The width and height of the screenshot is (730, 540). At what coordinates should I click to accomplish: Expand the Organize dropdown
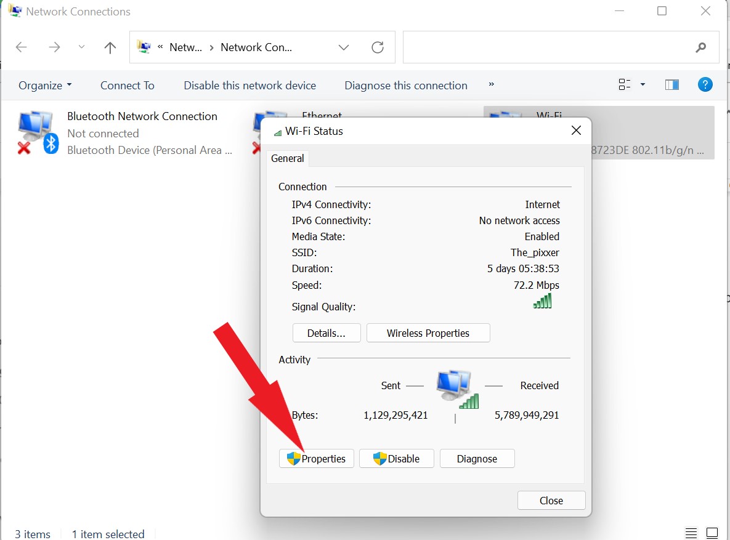pyautogui.click(x=44, y=86)
